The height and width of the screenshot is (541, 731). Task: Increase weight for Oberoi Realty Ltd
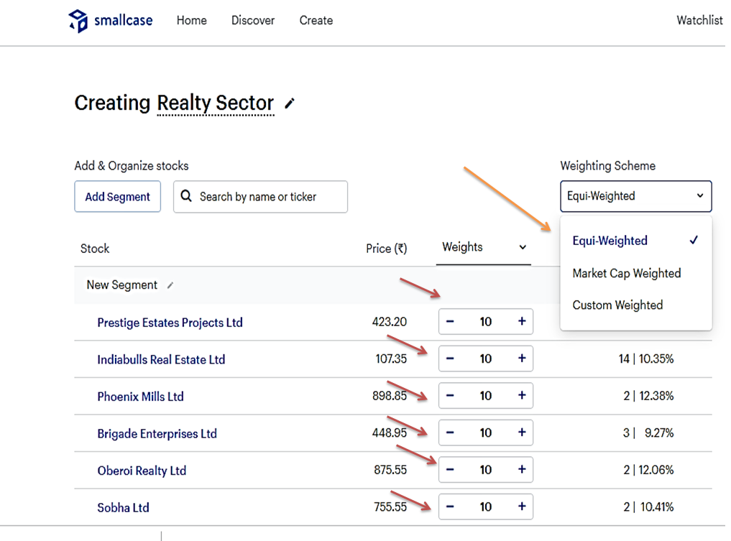(x=522, y=470)
